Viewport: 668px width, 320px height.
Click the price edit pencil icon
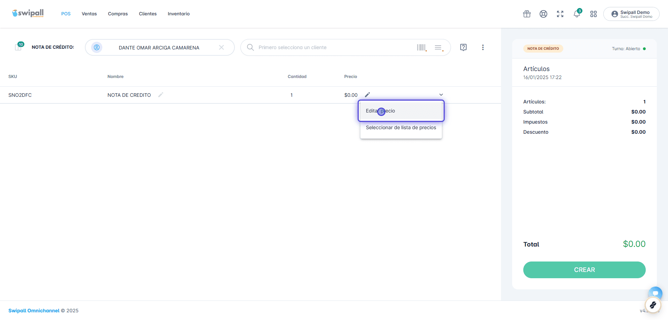(367, 95)
